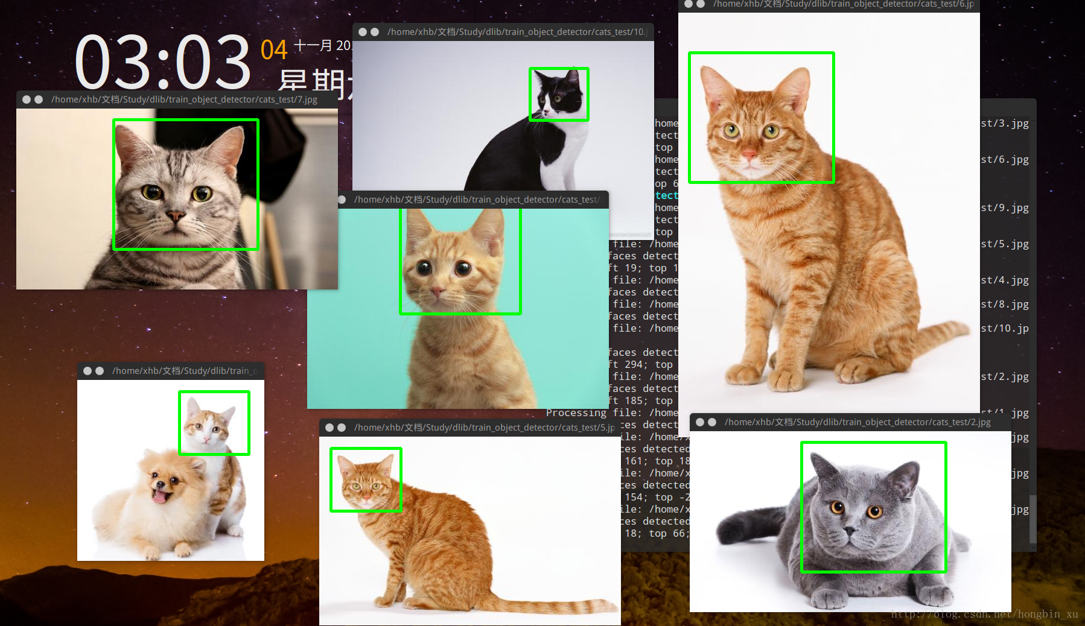The width and height of the screenshot is (1085, 626).
Task: Click the 03:03 desktop clock widget
Action: 163,62
